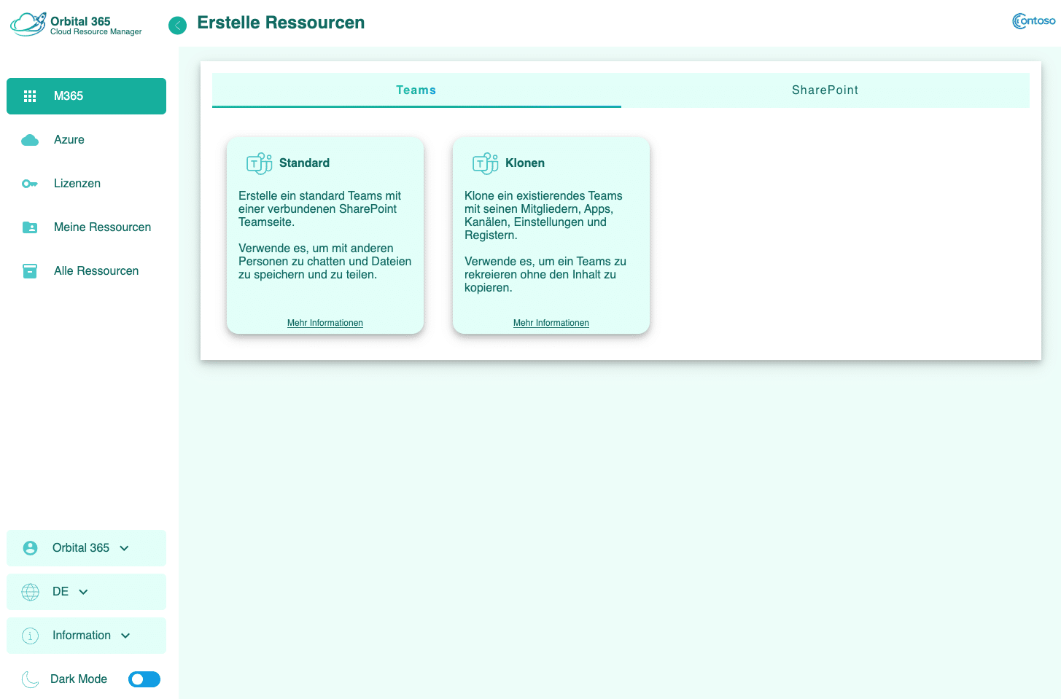Viewport: 1061px width, 699px height.
Task: Click the Orbital 365 planet logo
Action: coord(28,24)
